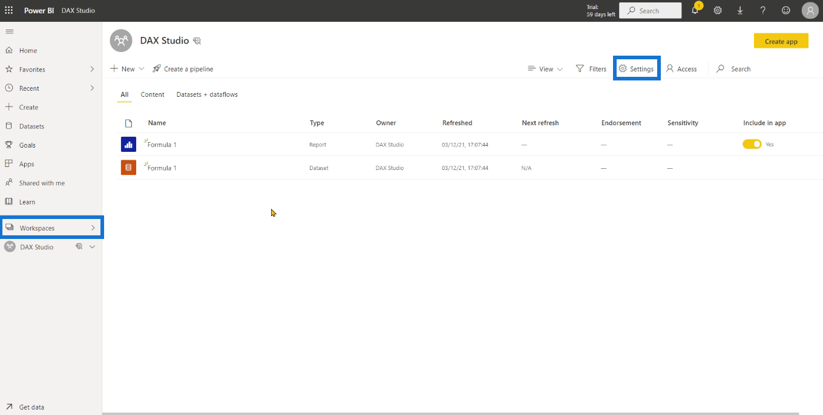Click the Report type cell
The image size is (823, 415).
[x=318, y=145]
